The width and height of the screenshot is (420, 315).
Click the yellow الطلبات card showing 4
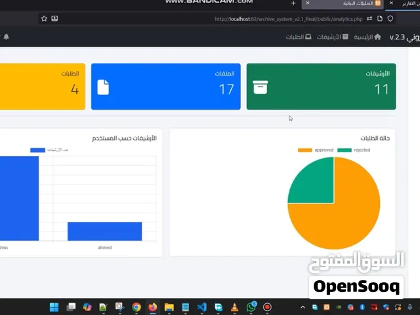43,87
